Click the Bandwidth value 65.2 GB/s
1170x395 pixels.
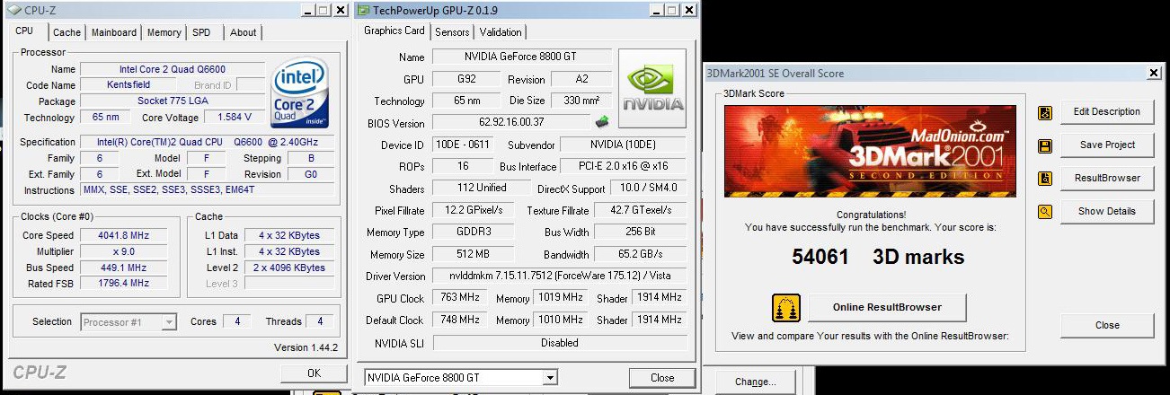coord(640,255)
